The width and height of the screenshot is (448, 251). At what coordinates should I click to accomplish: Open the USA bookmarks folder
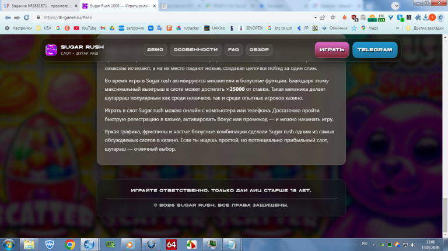[x=44, y=28]
